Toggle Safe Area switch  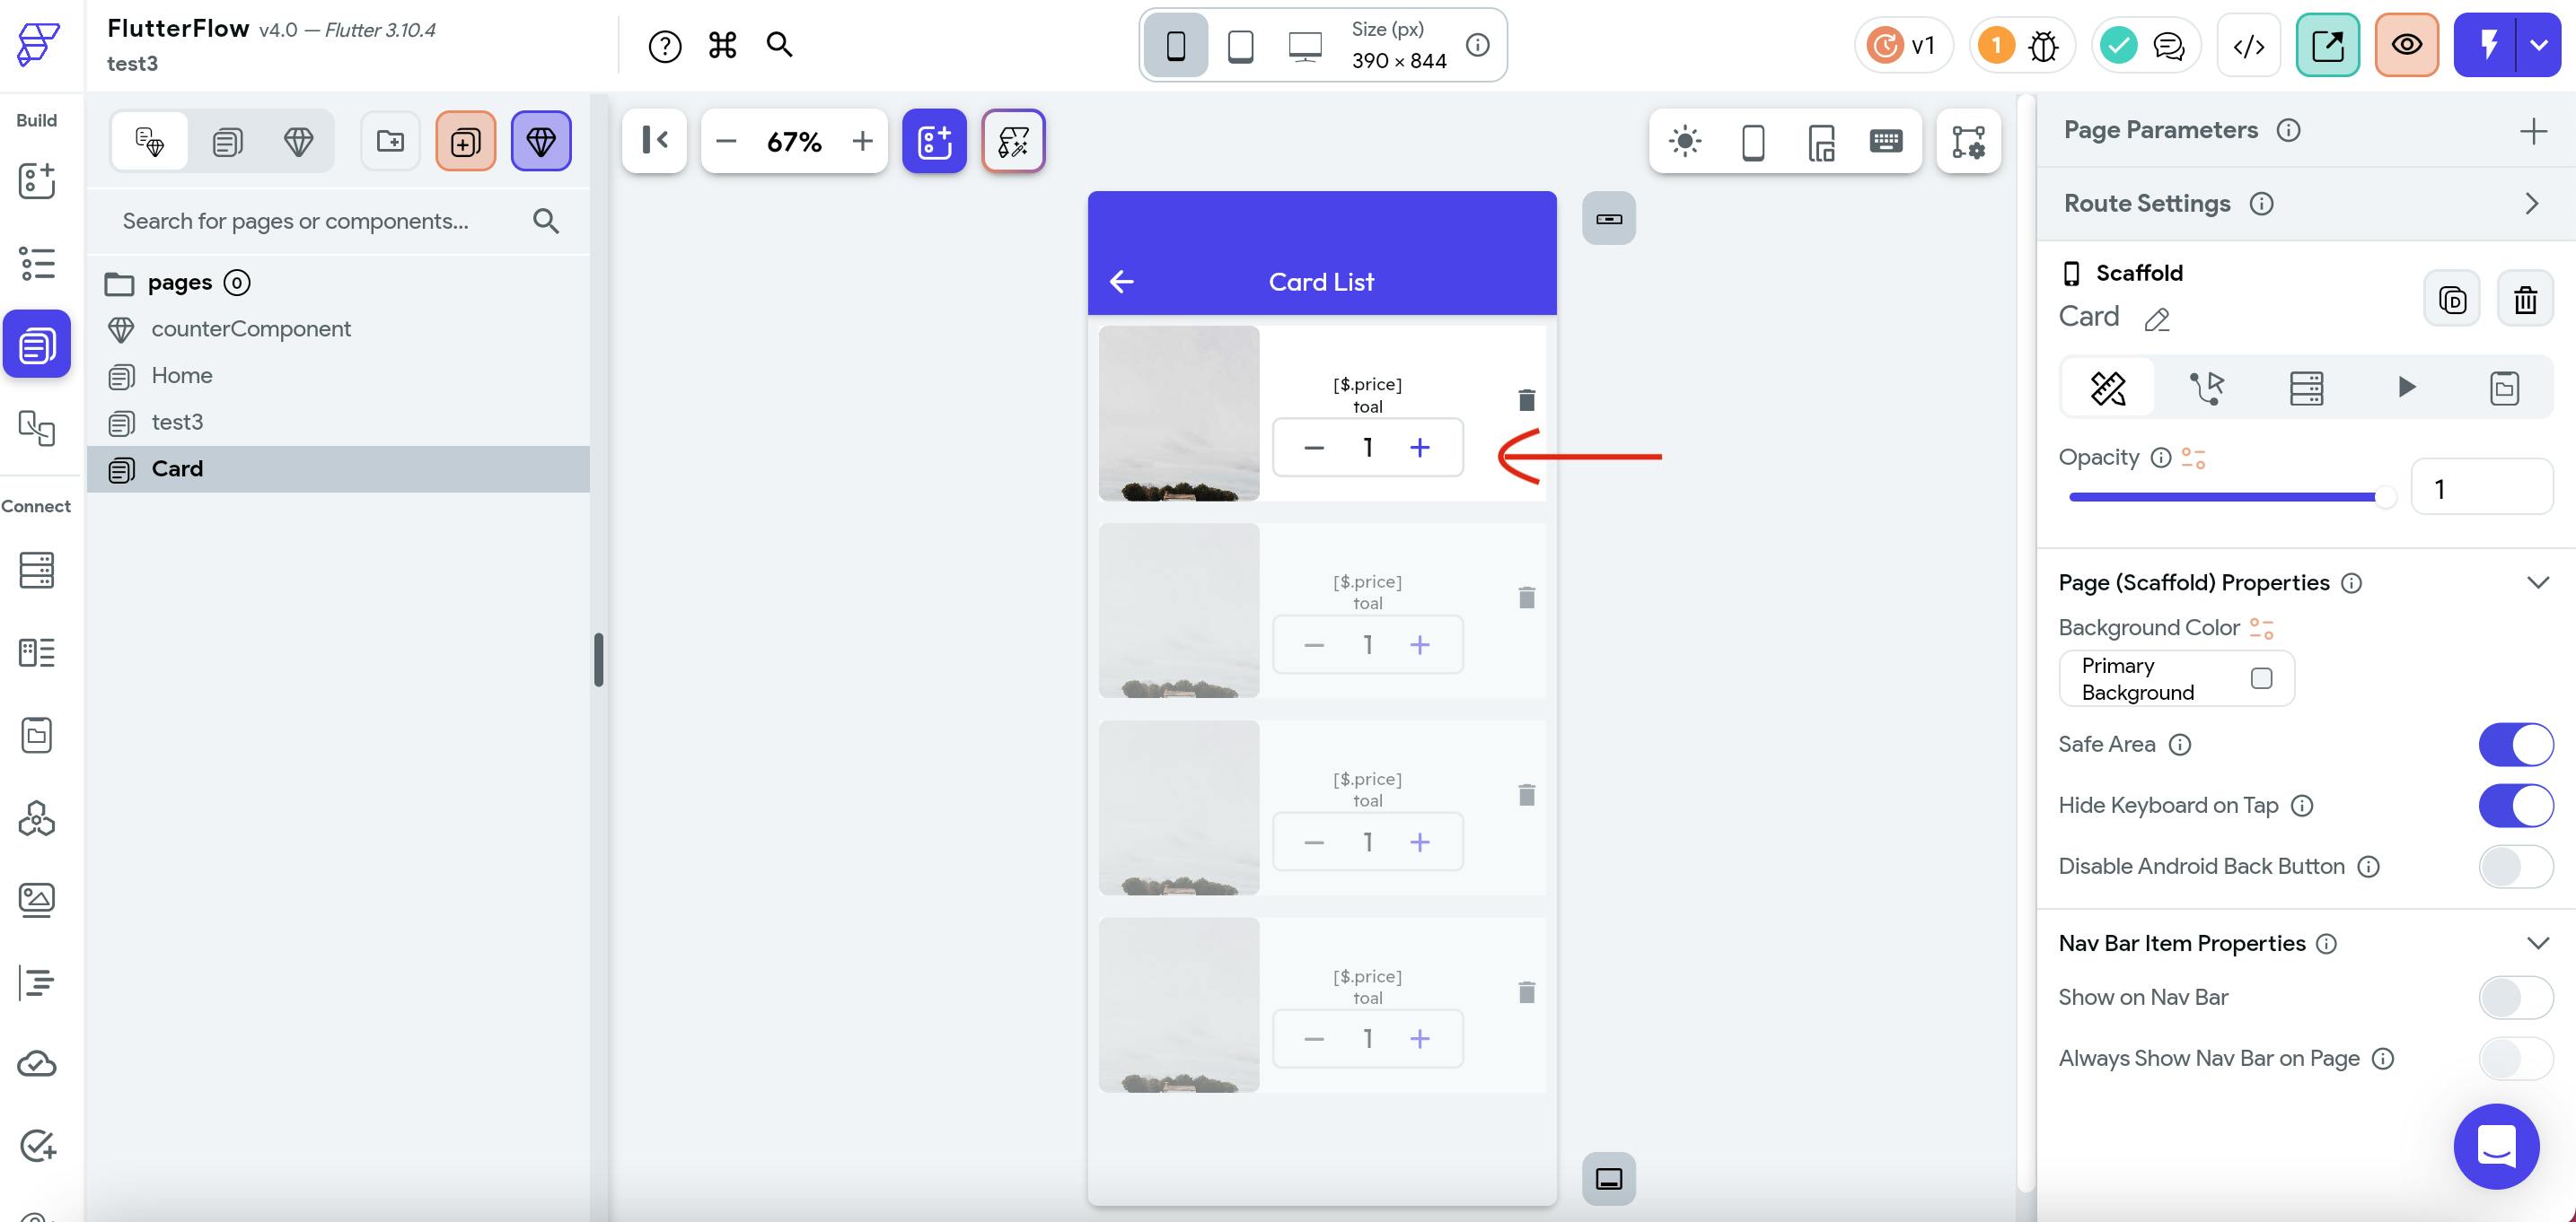(x=2515, y=745)
